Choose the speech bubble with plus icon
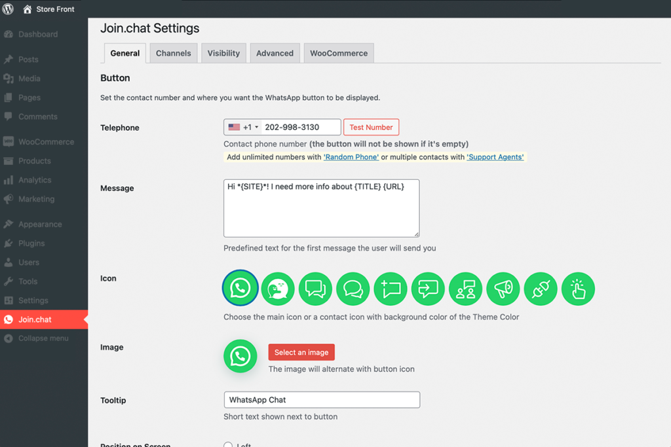Screen dimensions: 671x447 pyautogui.click(x=391, y=289)
